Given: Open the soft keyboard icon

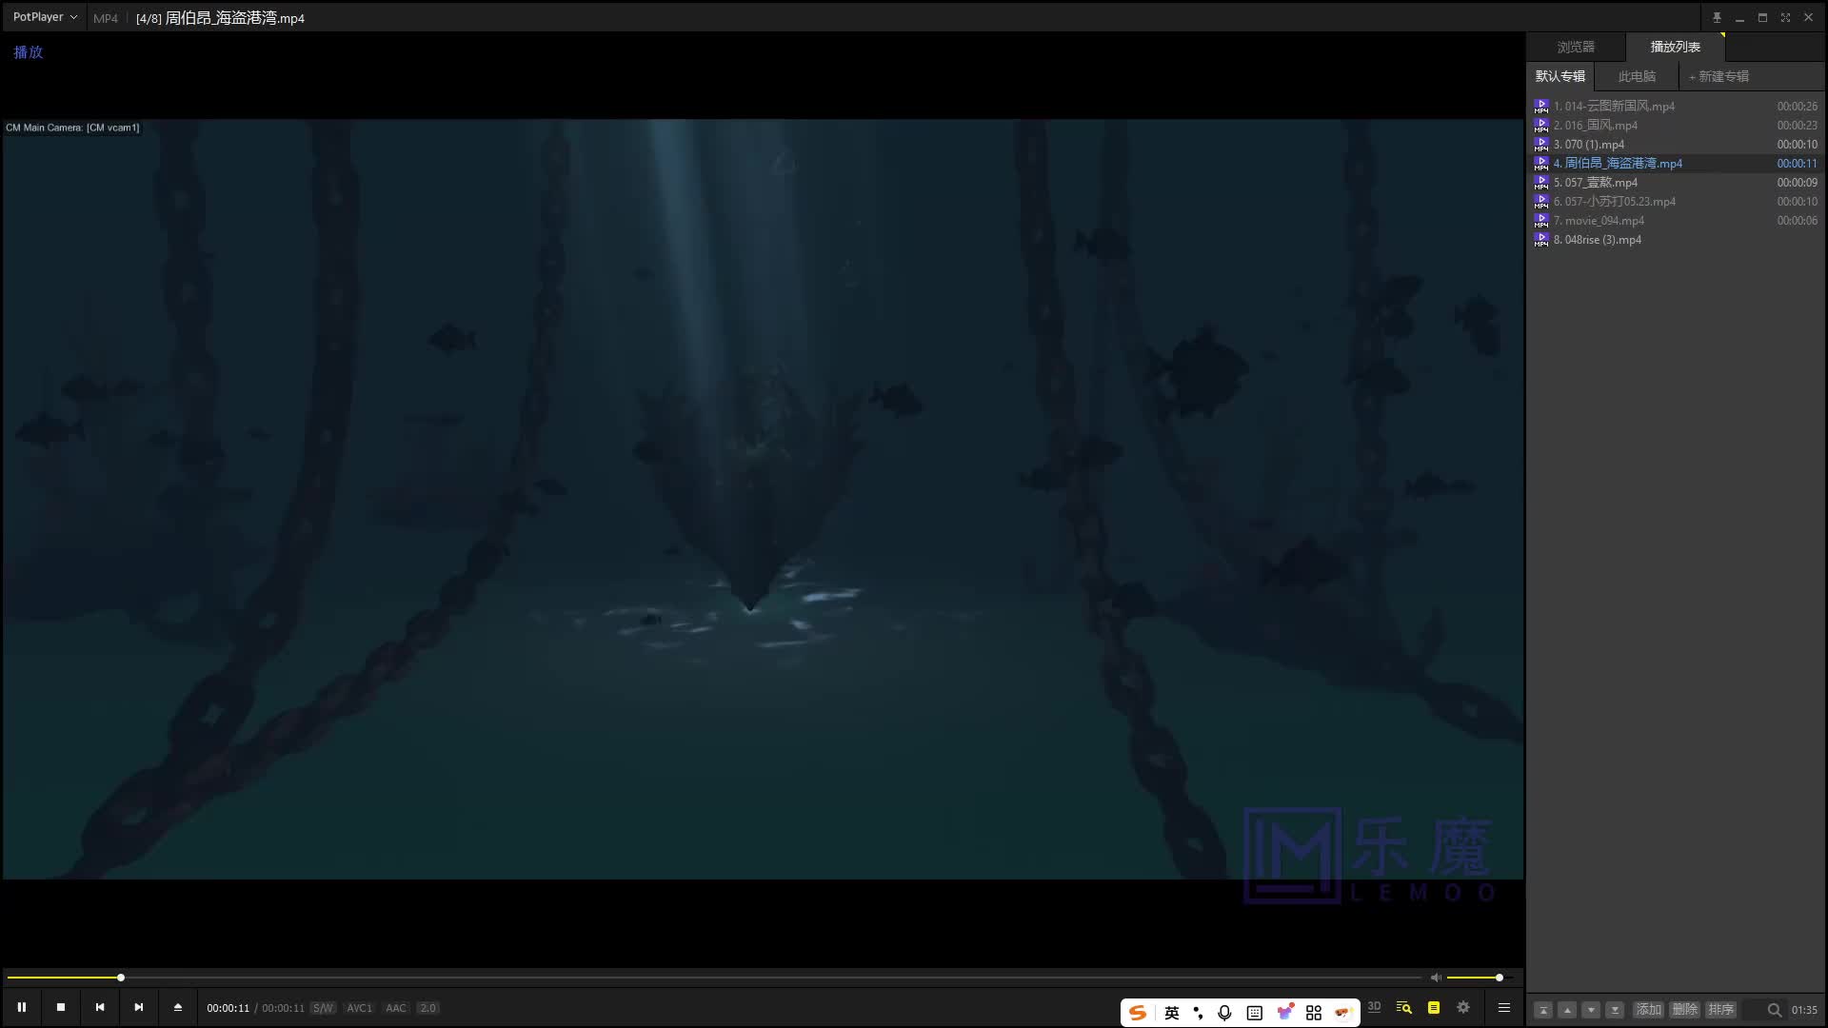Looking at the screenshot, I should [1255, 1013].
